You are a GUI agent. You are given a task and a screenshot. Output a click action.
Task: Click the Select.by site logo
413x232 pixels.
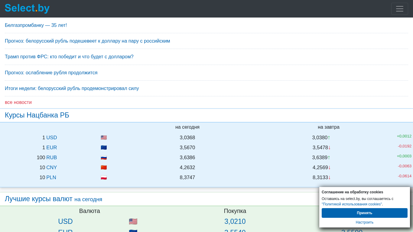27,8
